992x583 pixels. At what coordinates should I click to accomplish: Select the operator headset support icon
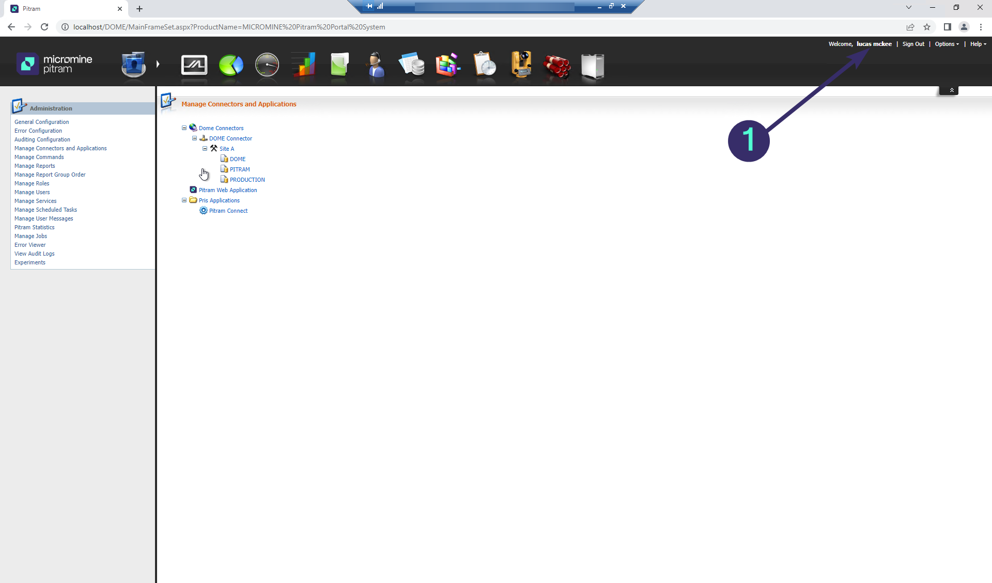[x=376, y=65]
